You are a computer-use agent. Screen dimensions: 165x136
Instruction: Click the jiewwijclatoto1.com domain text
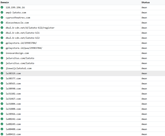point(18,68)
